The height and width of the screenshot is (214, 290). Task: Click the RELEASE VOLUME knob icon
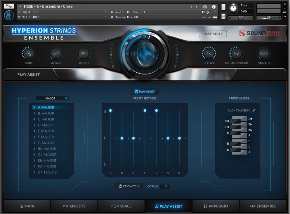coord(236,53)
